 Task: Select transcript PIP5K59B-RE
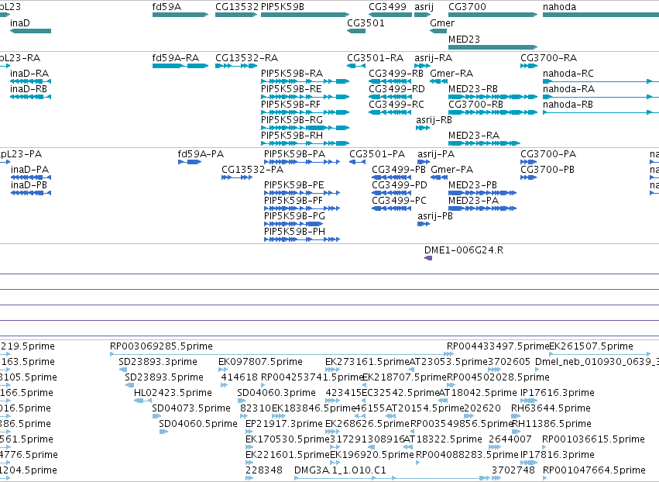coord(305,97)
